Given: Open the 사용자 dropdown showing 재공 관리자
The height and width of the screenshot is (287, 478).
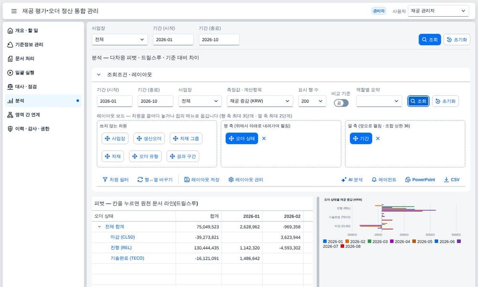Looking at the screenshot, I should (438, 11).
